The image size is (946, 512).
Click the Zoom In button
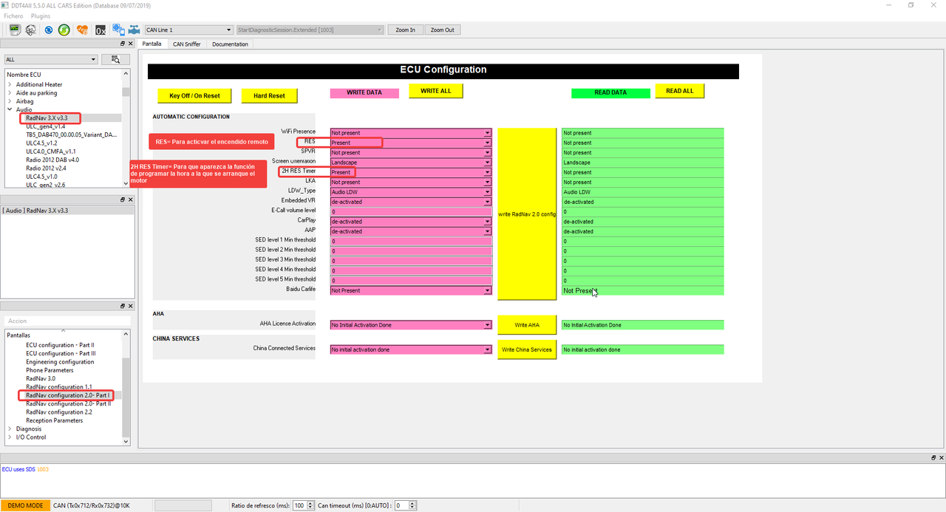(x=405, y=30)
